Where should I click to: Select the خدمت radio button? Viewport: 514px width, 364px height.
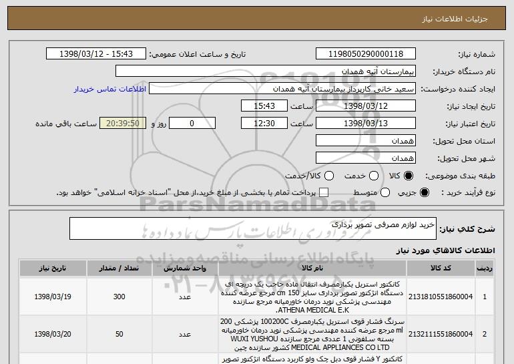tap(374, 176)
